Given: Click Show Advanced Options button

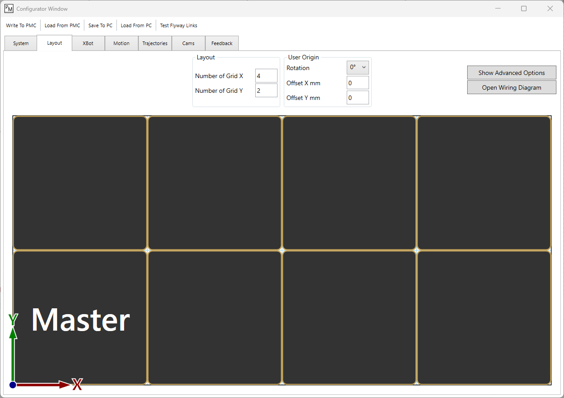Looking at the screenshot, I should pyautogui.click(x=511, y=73).
